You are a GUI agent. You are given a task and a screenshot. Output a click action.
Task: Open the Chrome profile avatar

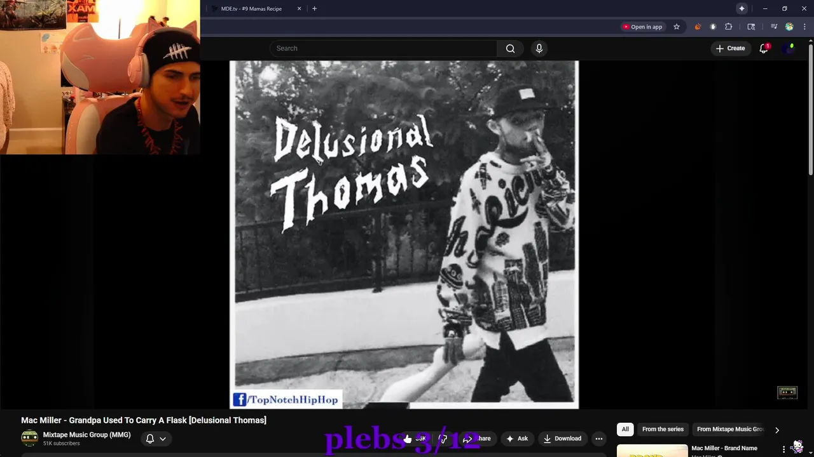coord(789,27)
